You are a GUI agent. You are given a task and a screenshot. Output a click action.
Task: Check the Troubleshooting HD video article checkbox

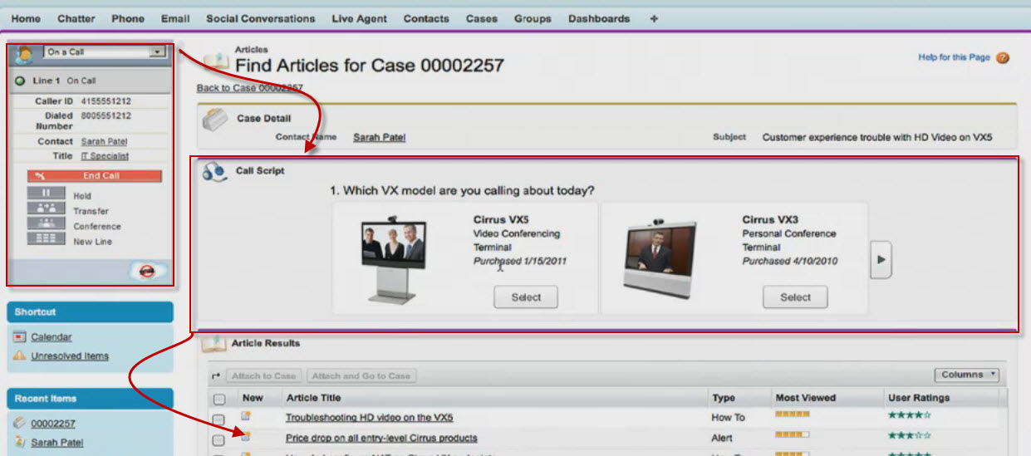click(x=218, y=419)
